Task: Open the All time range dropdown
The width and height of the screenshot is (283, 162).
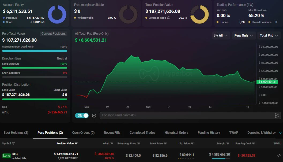Action: [x=221, y=35]
